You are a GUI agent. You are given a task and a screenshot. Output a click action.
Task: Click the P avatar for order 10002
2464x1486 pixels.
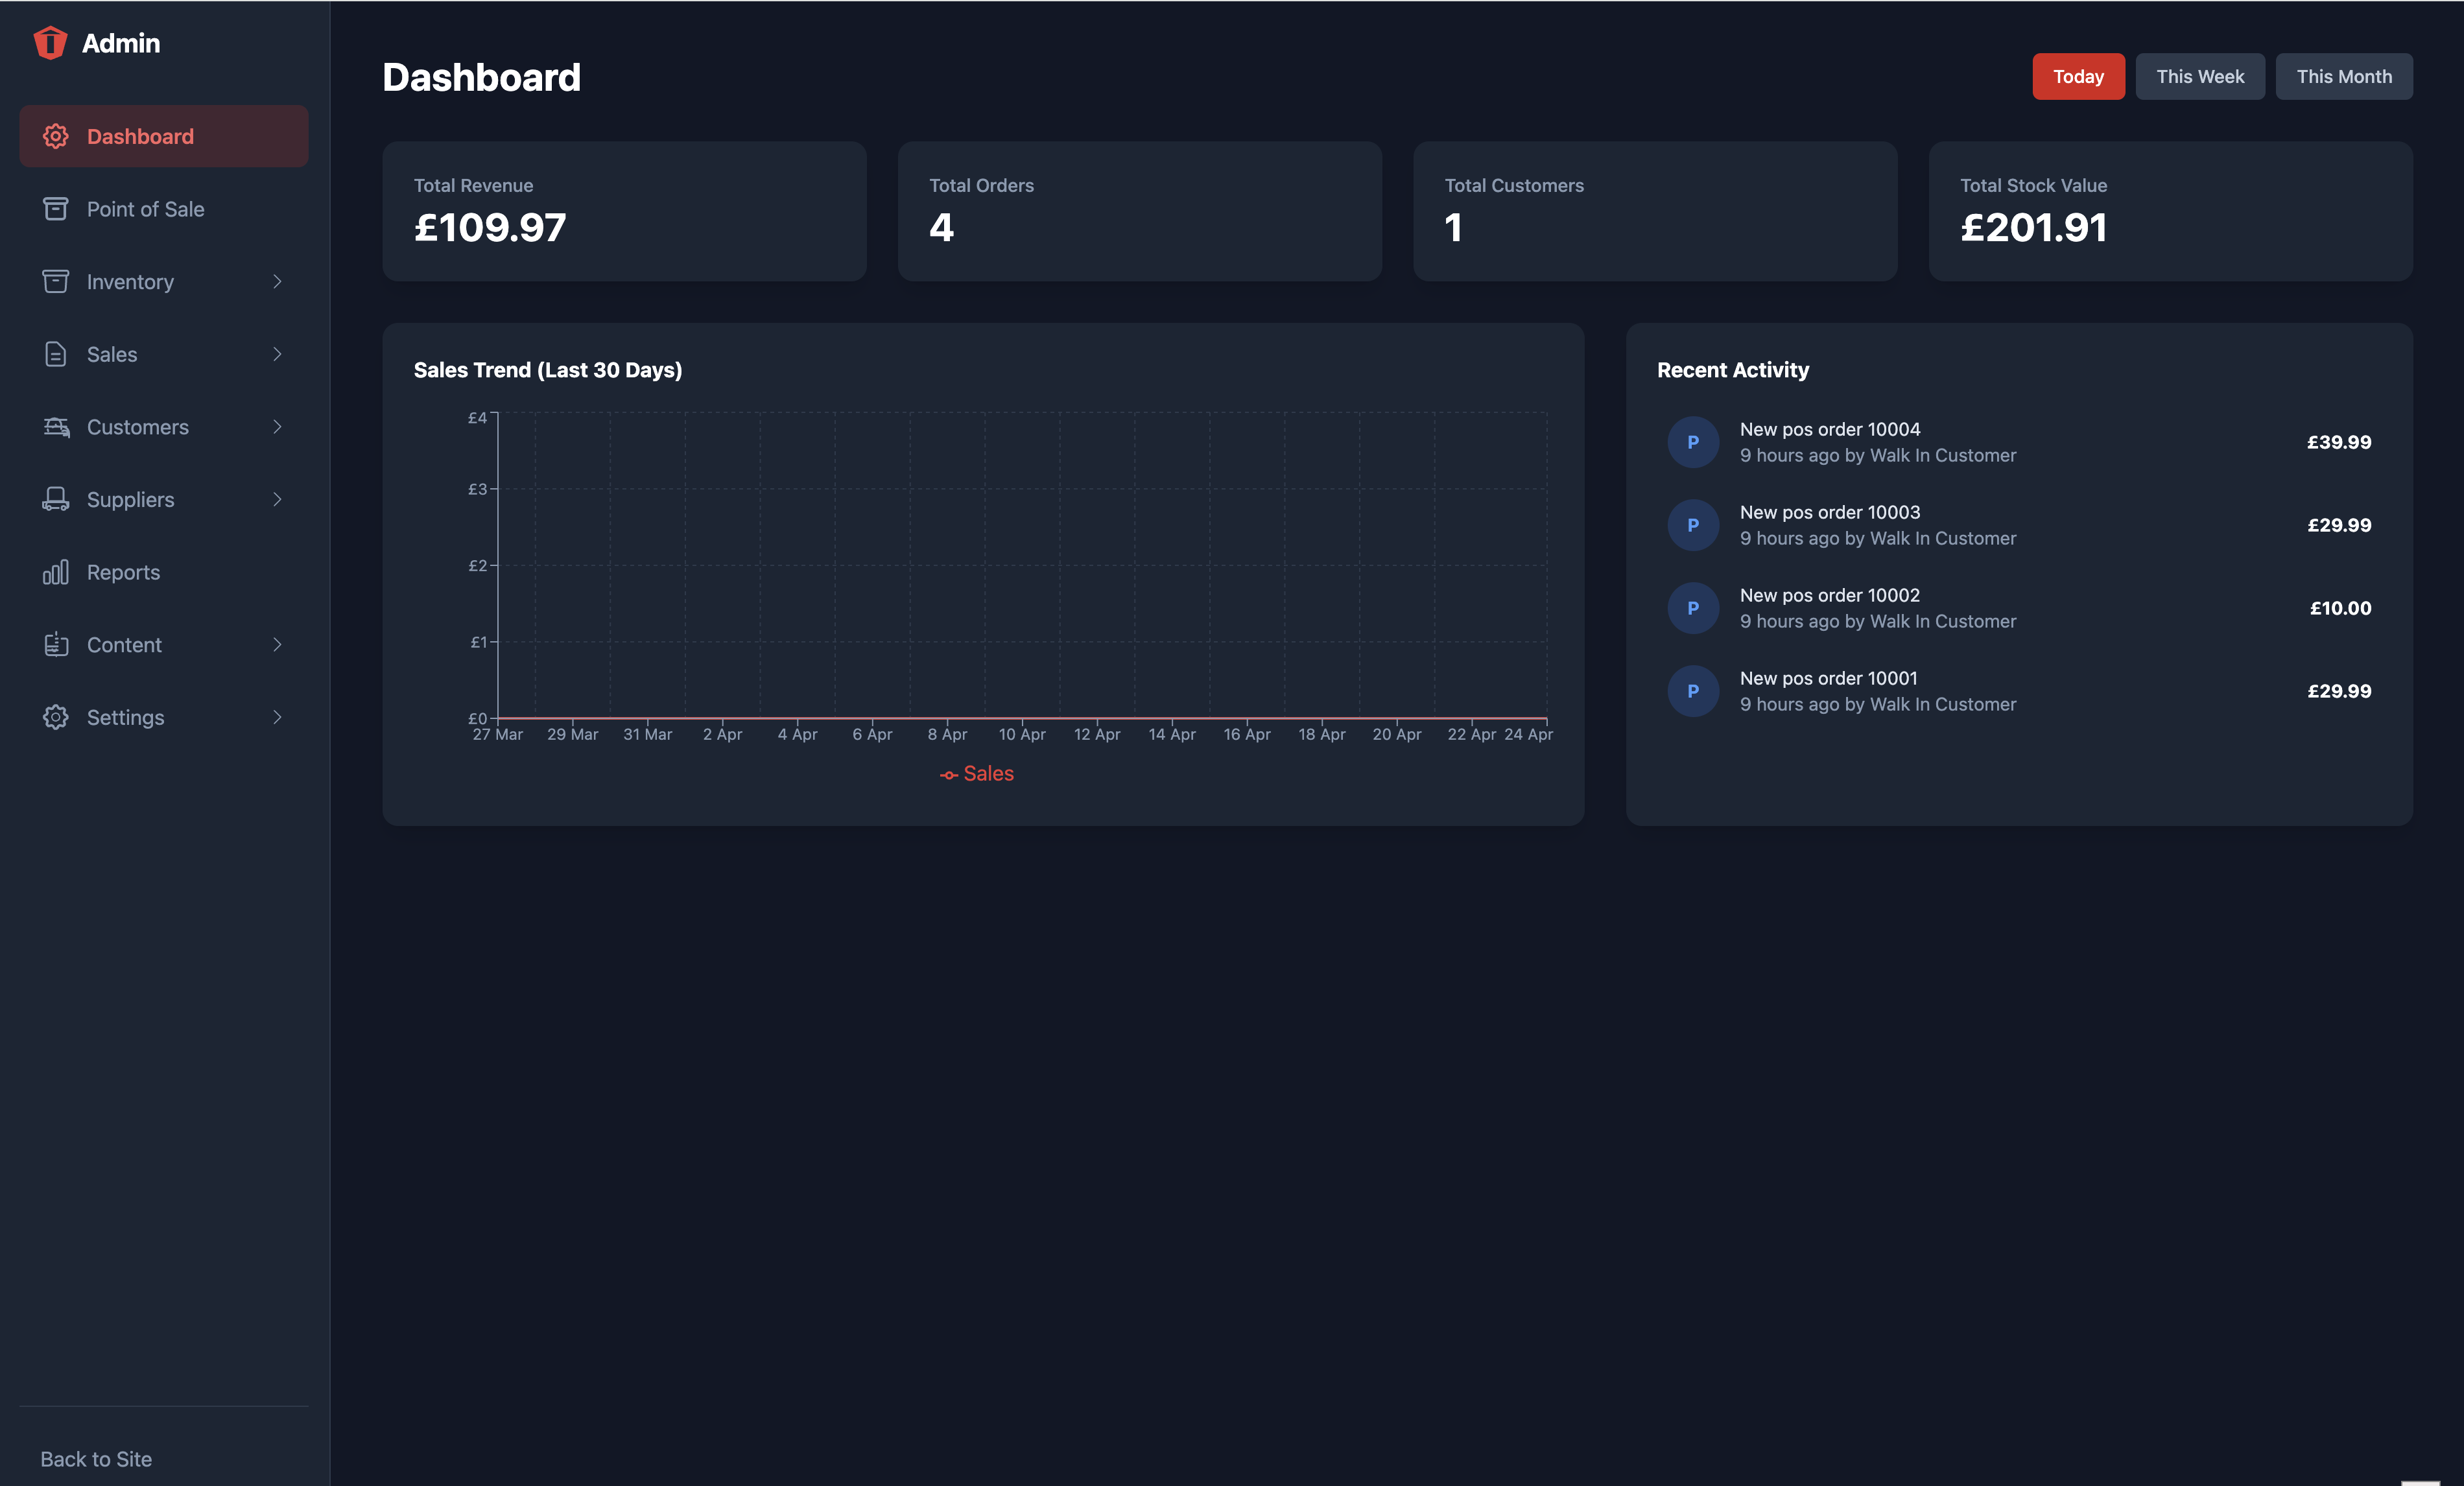tap(1693, 608)
